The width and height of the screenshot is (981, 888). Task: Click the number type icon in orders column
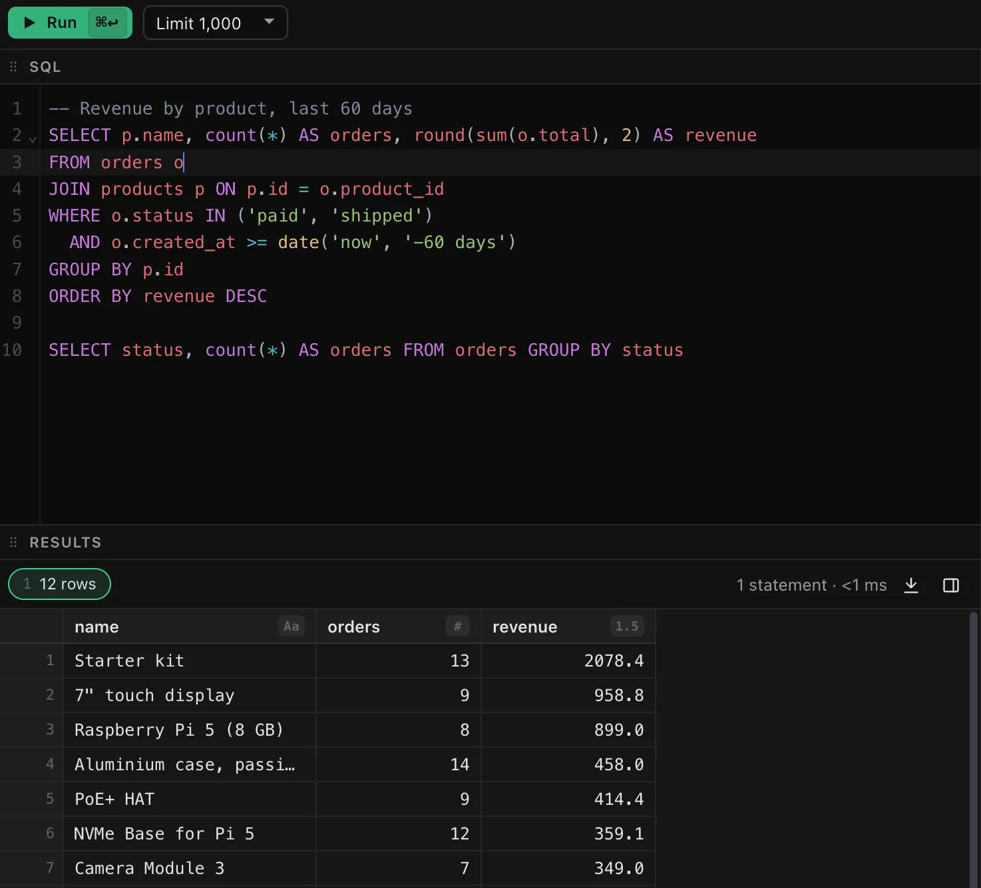[457, 626]
